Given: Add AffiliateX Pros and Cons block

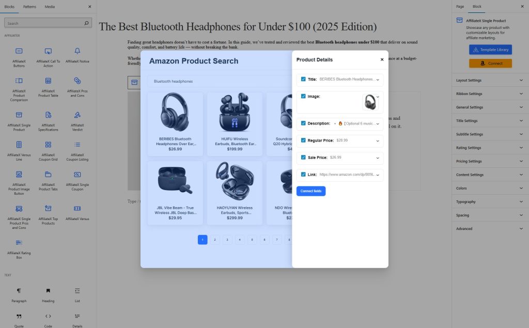Looking at the screenshot, I should [x=77, y=87].
